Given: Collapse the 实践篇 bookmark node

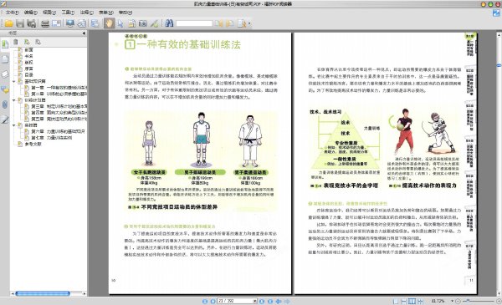Looking at the screenshot, I should tap(13, 125).
